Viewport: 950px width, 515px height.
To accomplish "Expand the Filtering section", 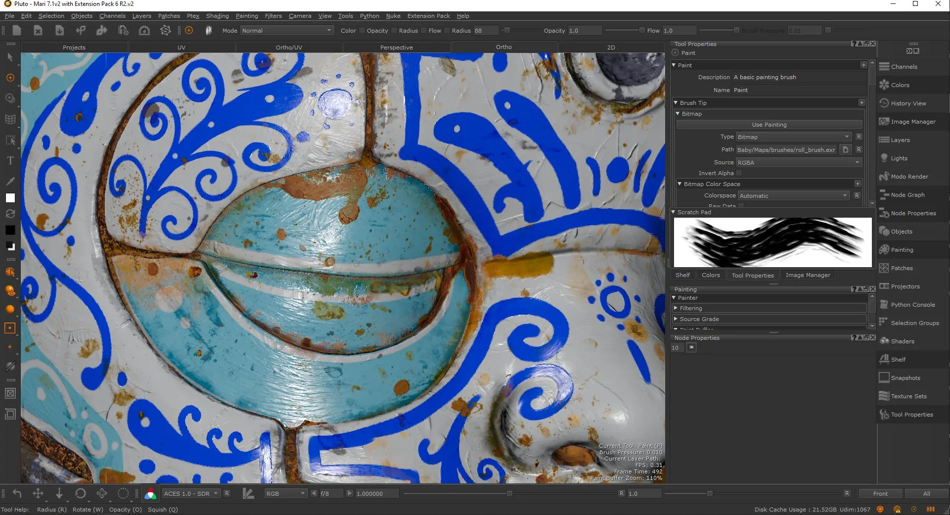I will (x=676, y=308).
